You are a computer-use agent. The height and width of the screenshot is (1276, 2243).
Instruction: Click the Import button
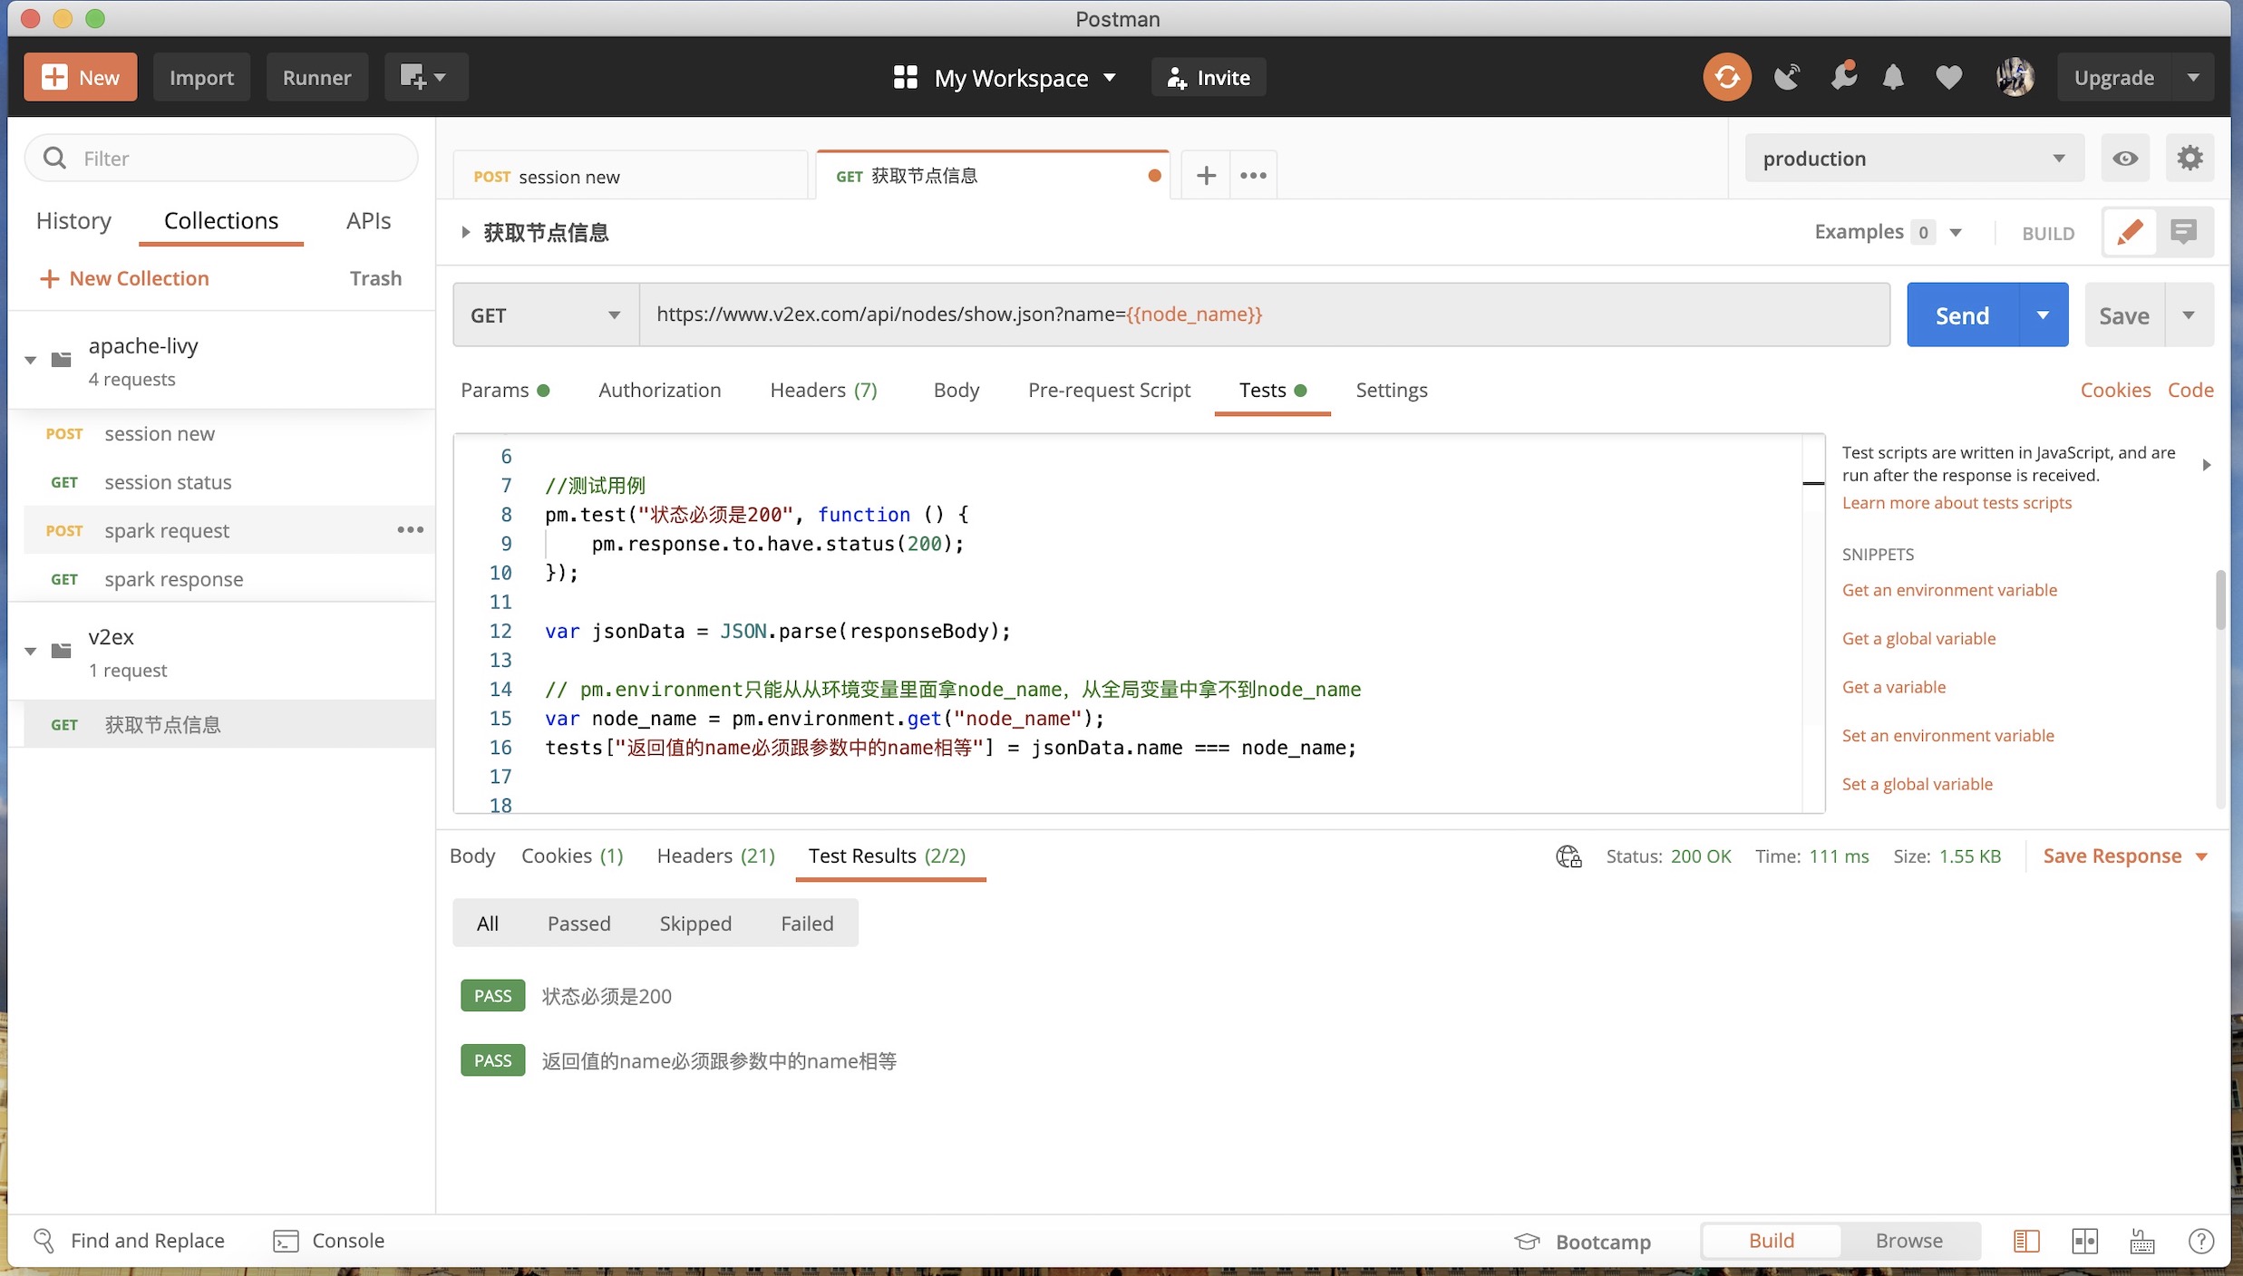click(x=201, y=77)
